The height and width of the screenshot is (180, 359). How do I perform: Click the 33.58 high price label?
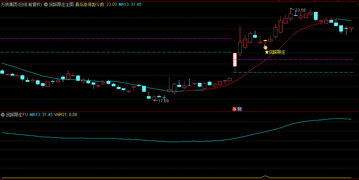(x=300, y=10)
